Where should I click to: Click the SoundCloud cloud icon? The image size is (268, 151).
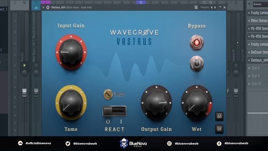(x=21, y=143)
